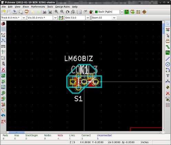Click the Zoom in magnifier

pyautogui.click(x=56, y=12)
